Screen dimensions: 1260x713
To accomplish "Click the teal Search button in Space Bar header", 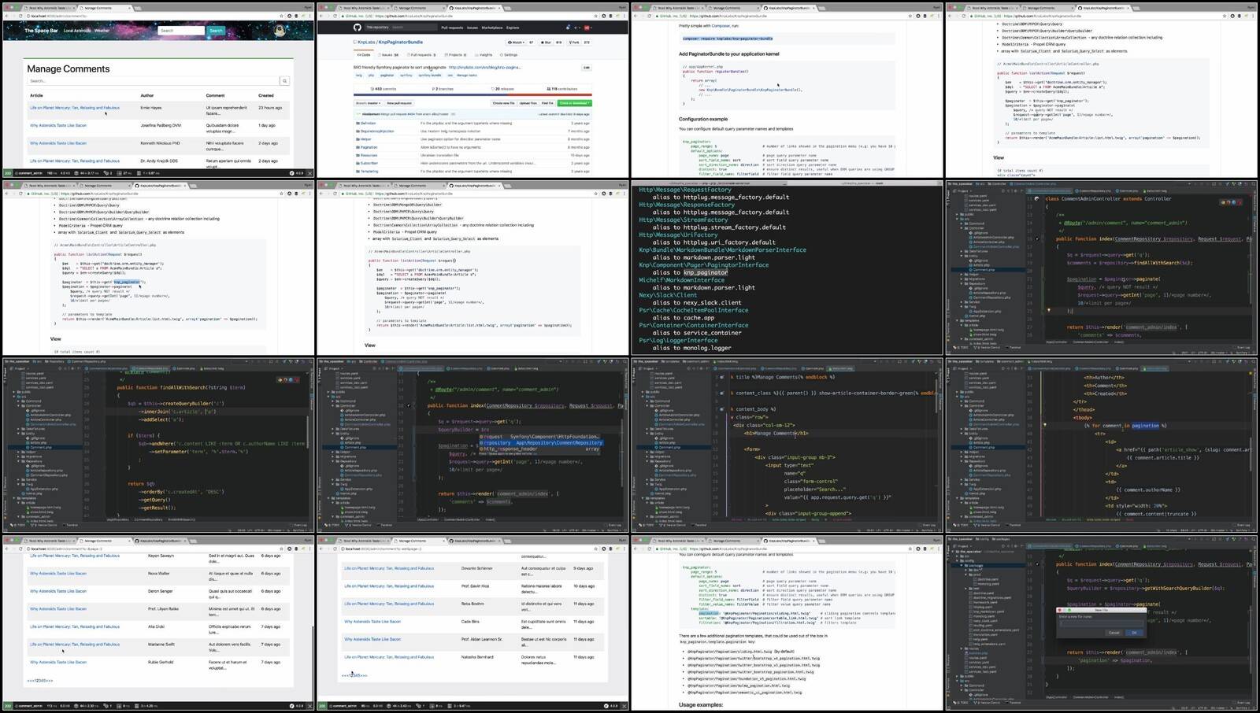I will tap(216, 31).
